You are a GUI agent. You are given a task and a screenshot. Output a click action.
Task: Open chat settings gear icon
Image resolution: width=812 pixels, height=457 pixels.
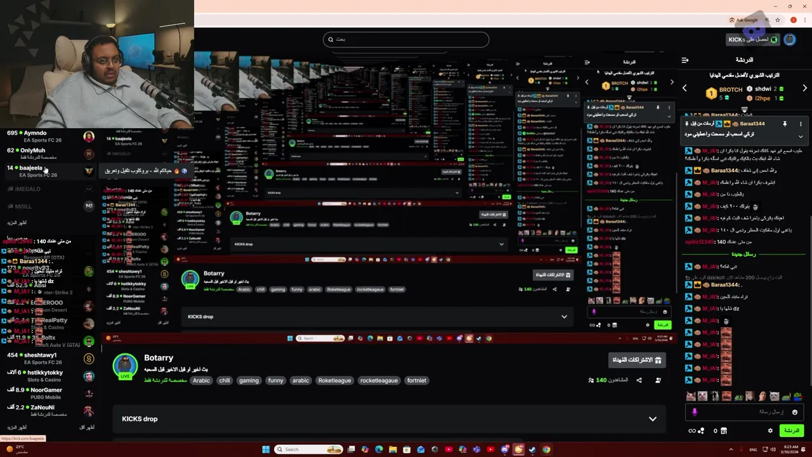(771, 431)
